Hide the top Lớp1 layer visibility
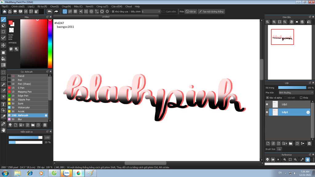 267,104
